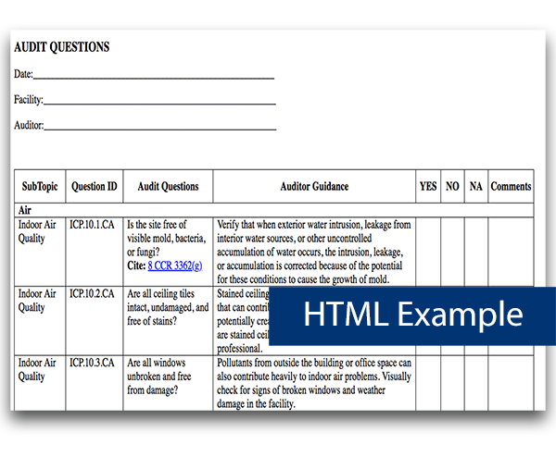This screenshot has width=556, height=457.
Task: Select the ICP.10.1.CA question ID cell
Action: coord(94,252)
